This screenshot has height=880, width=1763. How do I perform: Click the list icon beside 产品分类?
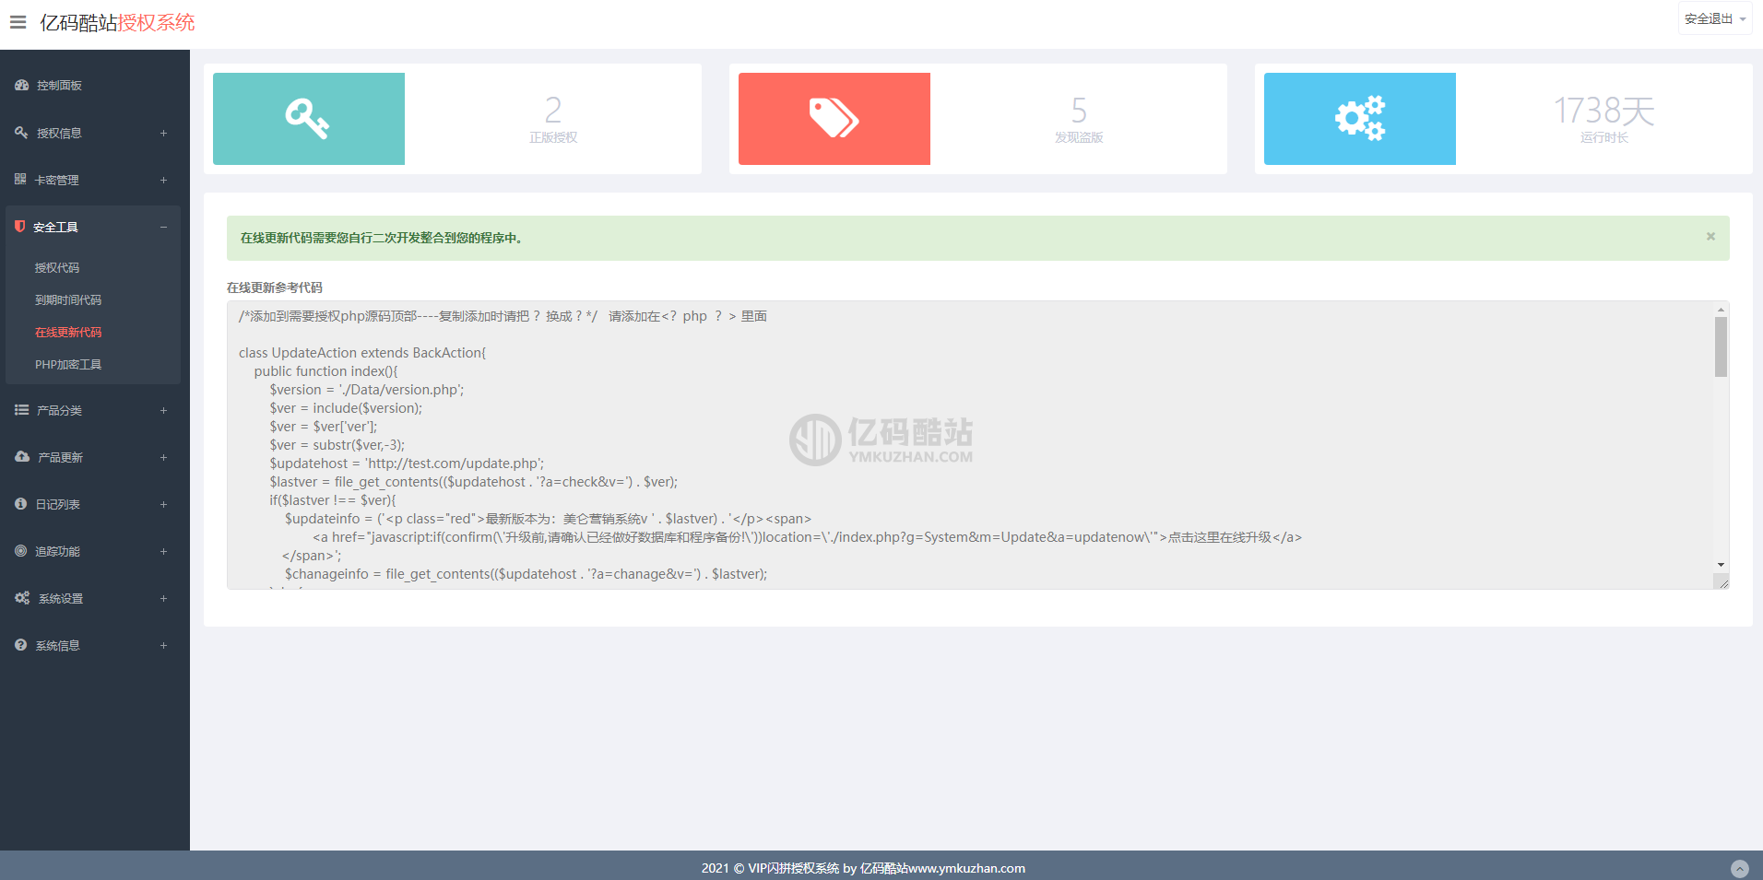(x=21, y=410)
